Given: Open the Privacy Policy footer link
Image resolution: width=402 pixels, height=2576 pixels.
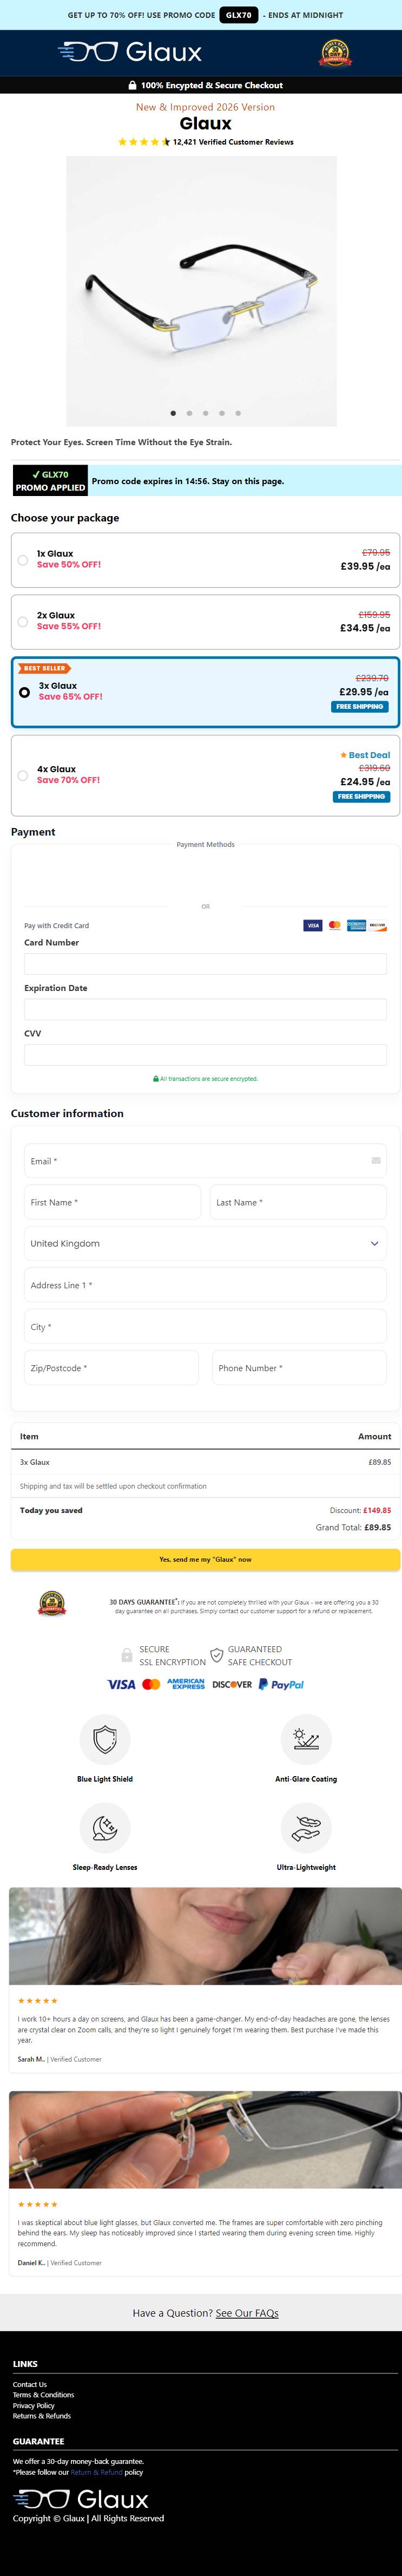Looking at the screenshot, I should 34,2406.
